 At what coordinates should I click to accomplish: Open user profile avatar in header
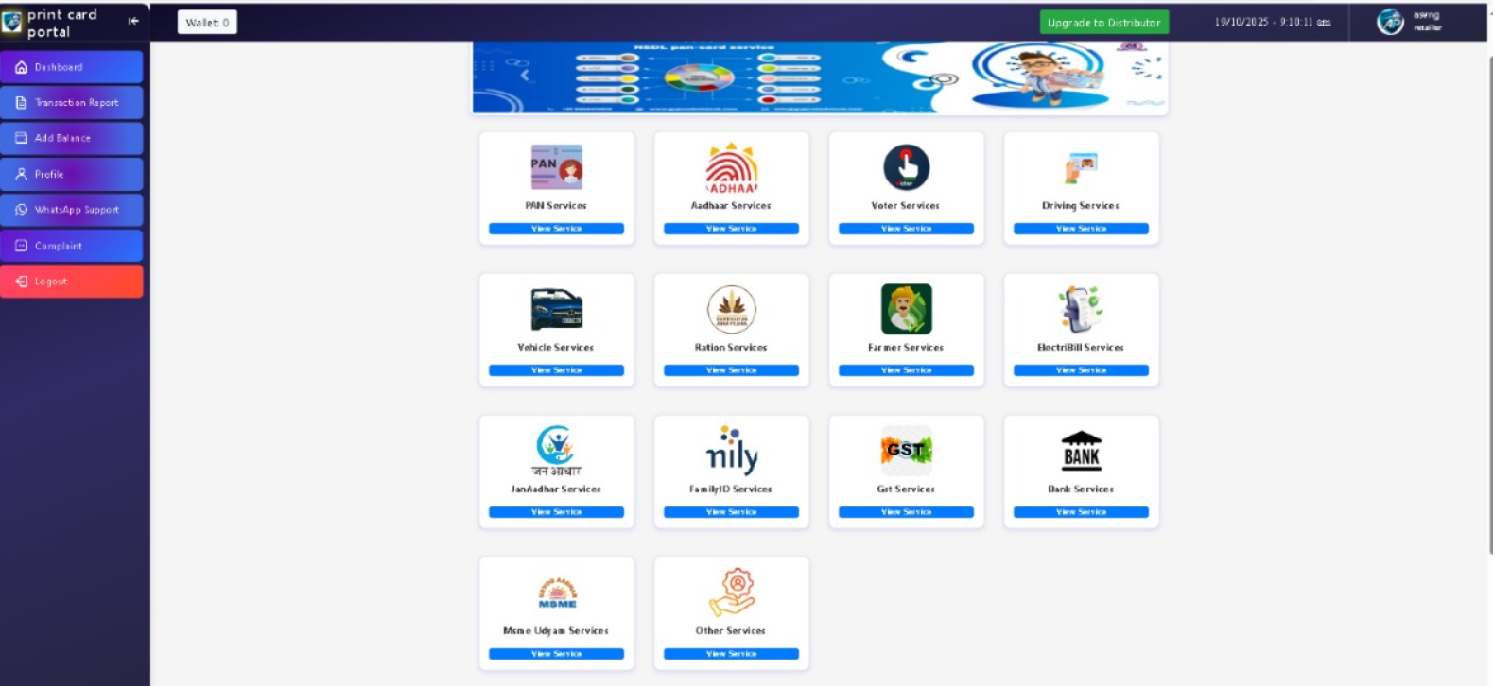[1389, 22]
